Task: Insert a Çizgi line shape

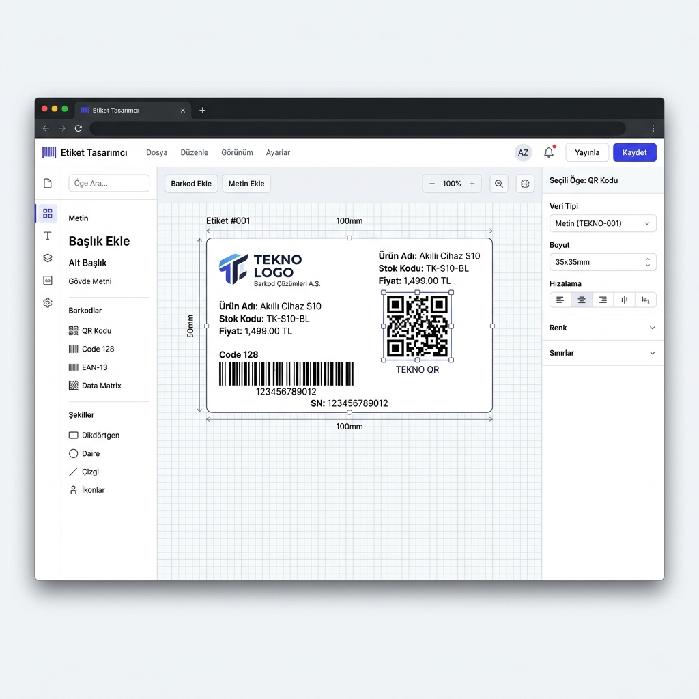Action: pos(84,472)
